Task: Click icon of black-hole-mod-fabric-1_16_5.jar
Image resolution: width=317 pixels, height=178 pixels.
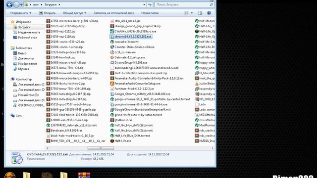Action: coord(48,135)
